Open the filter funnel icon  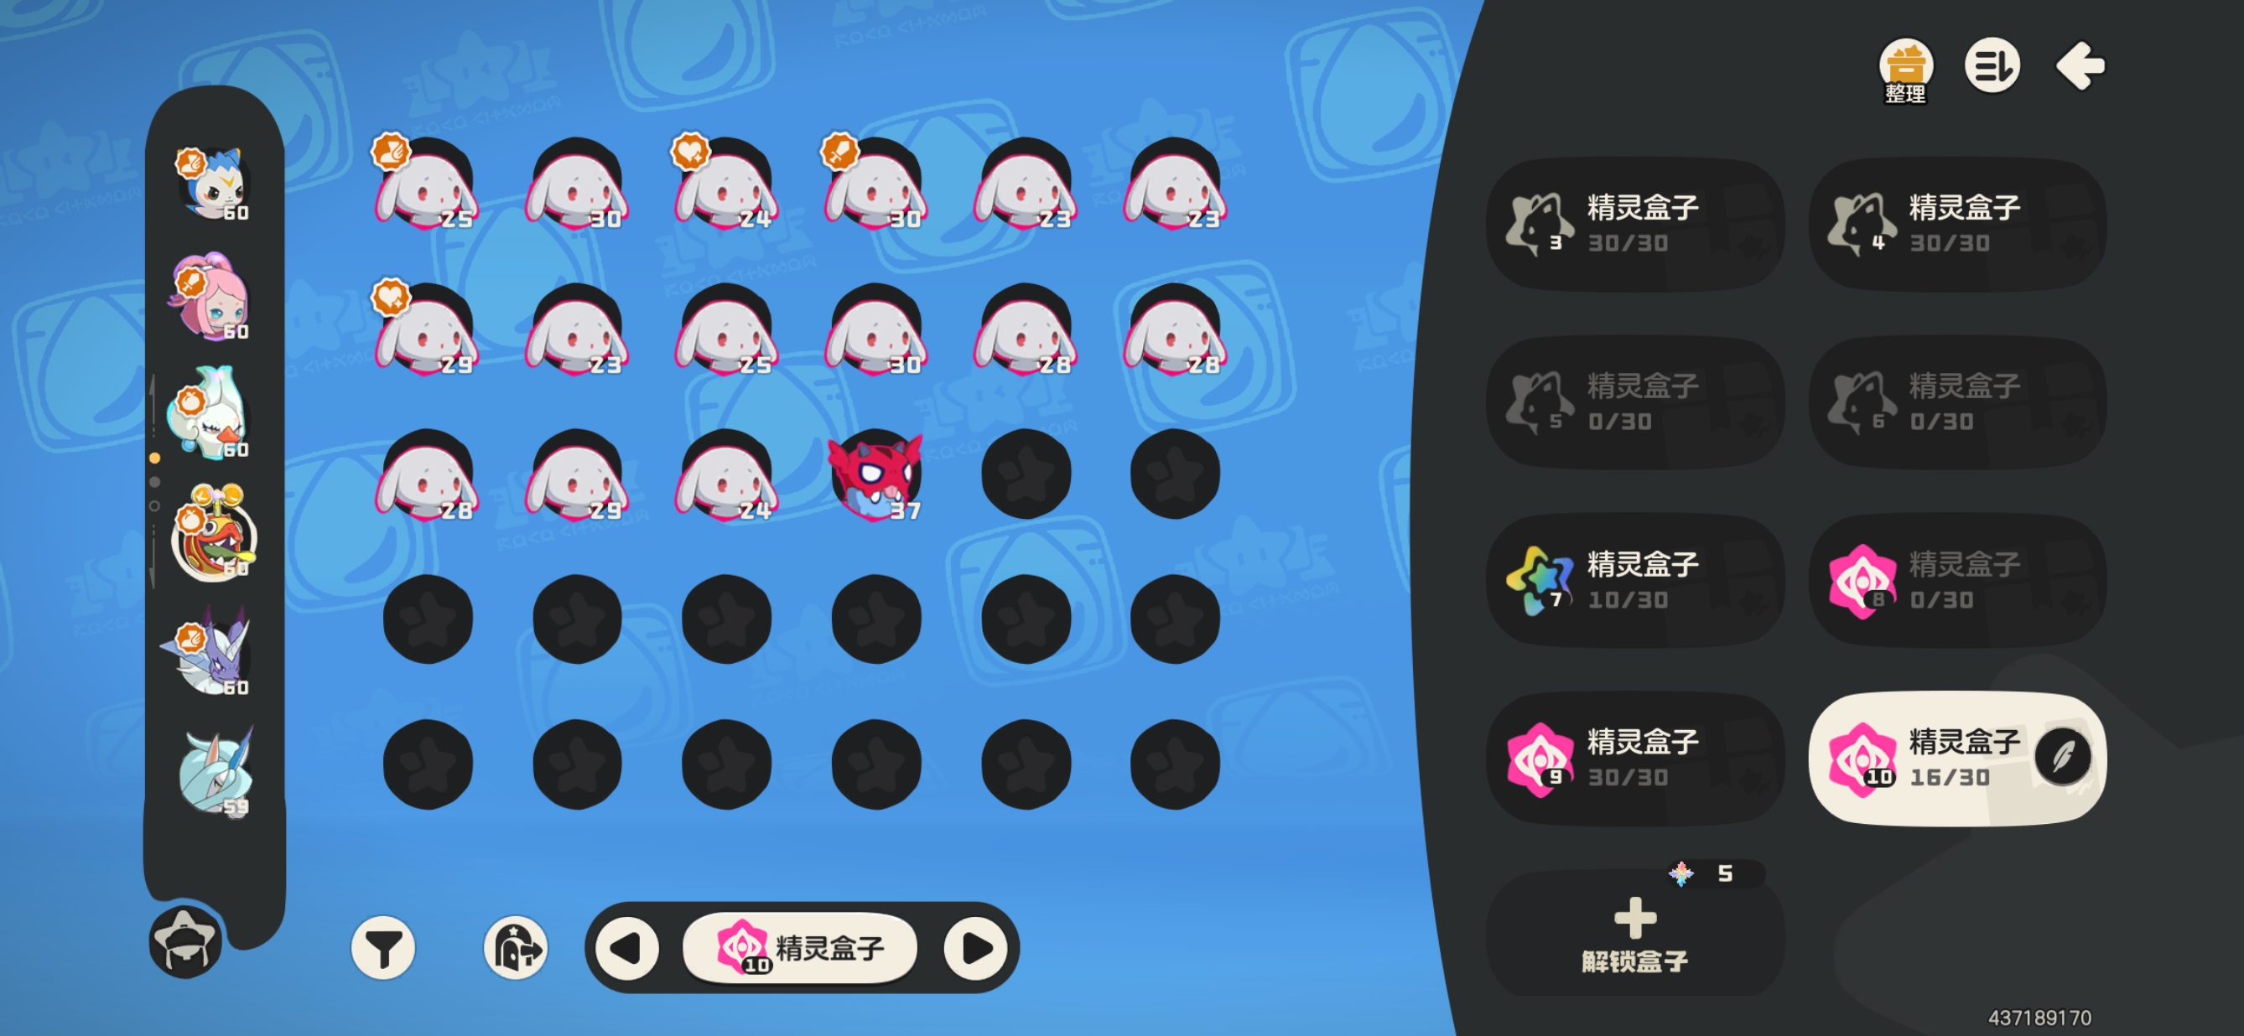click(382, 947)
